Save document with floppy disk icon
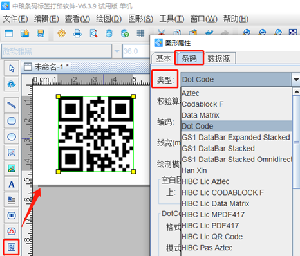 [41, 33]
